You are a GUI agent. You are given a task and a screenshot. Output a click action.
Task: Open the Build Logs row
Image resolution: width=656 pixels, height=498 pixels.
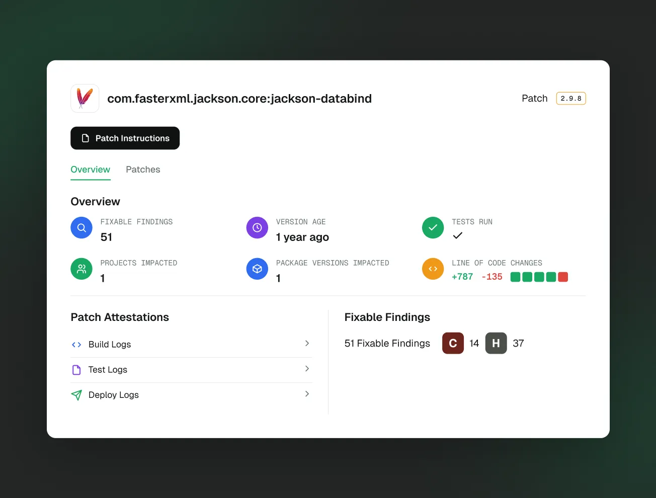click(x=191, y=345)
